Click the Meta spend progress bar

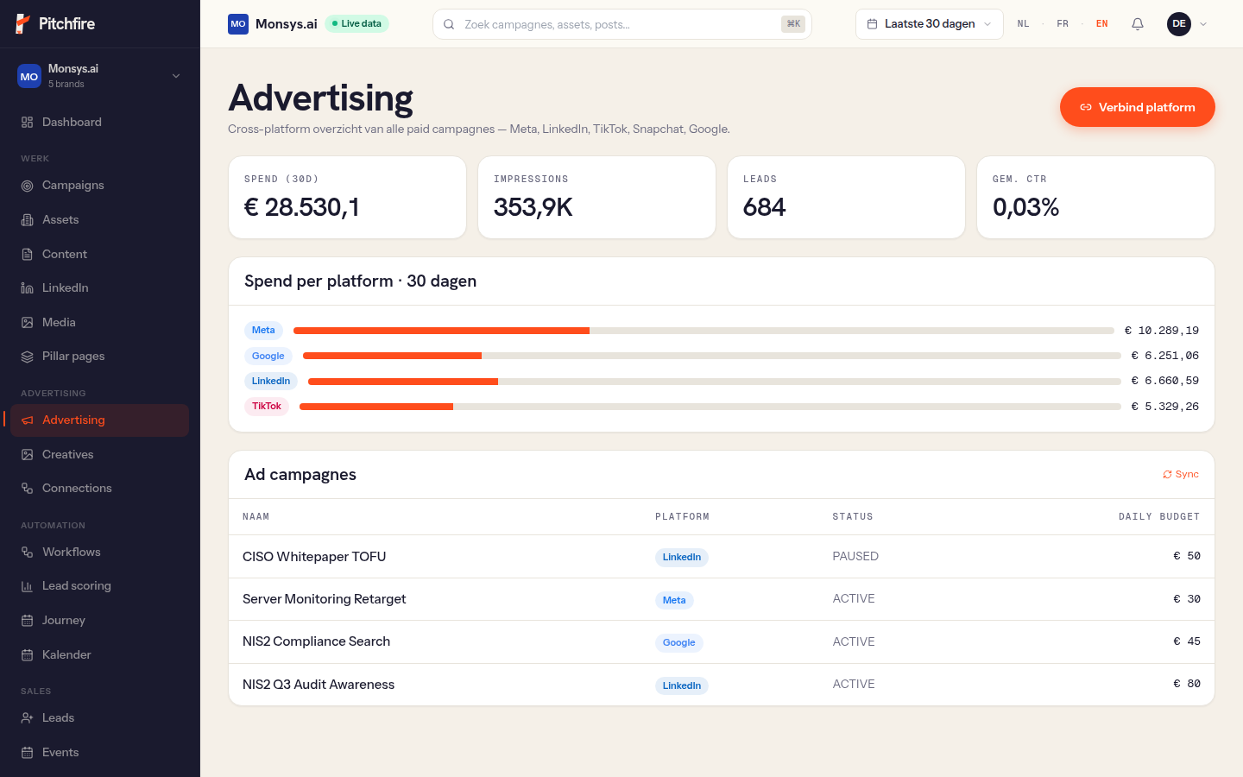click(704, 331)
